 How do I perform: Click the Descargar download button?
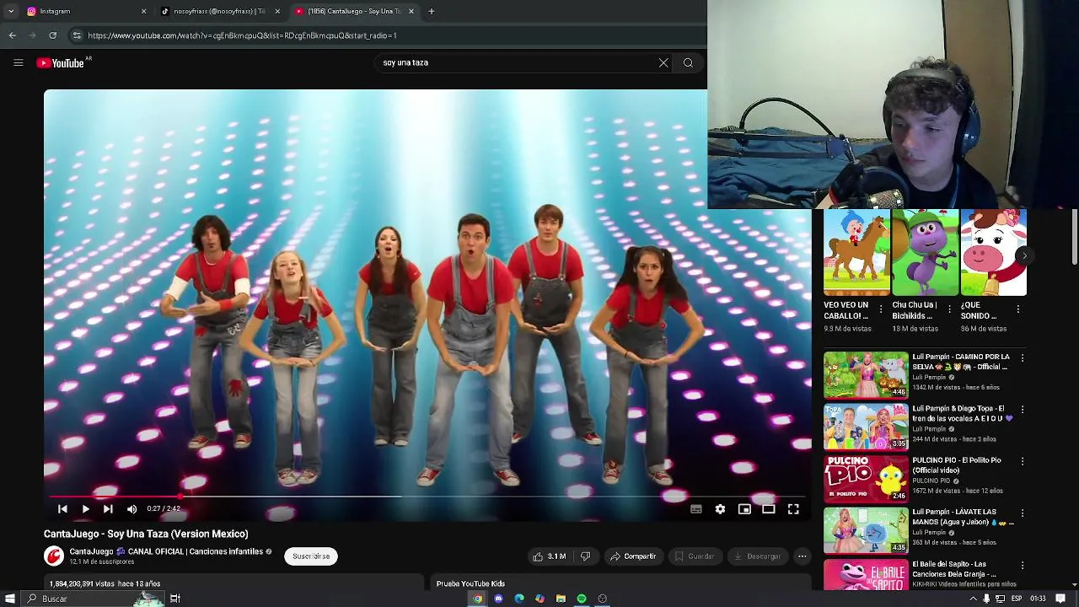pyautogui.click(x=757, y=556)
